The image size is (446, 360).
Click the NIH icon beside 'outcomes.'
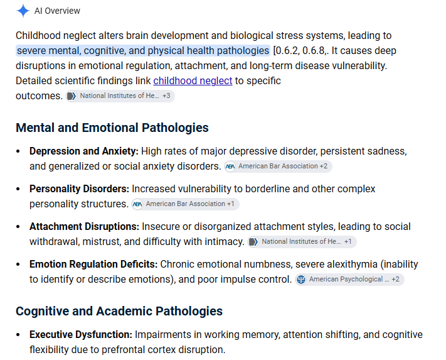pyautogui.click(x=72, y=96)
